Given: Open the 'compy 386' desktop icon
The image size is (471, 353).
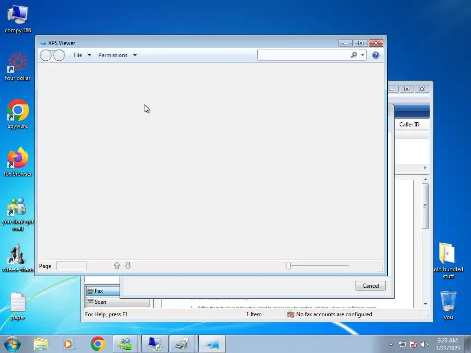Looking at the screenshot, I should (18, 19).
